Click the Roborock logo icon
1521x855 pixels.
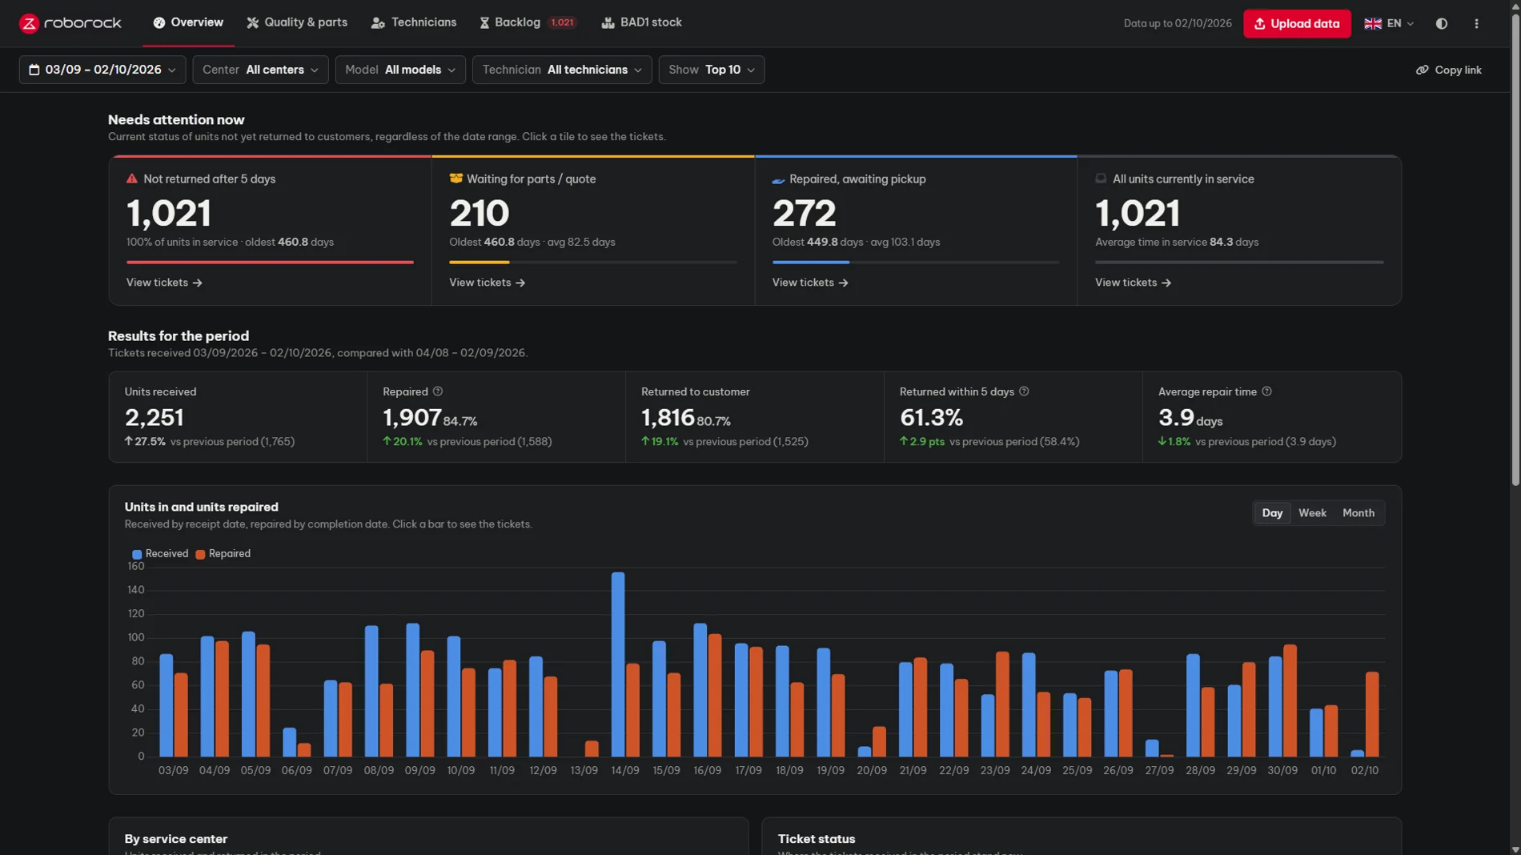pos(29,23)
